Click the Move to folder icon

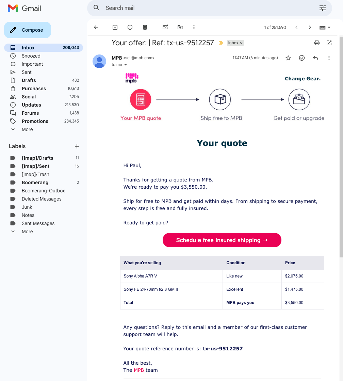point(180,27)
